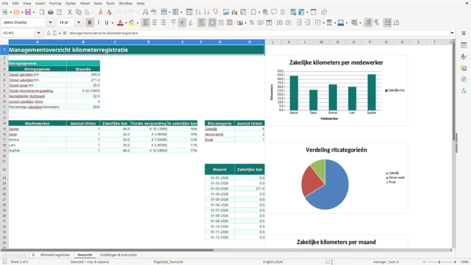Open the sidebar Gallery panel
Screen dimensions: 471x265
point(464,68)
